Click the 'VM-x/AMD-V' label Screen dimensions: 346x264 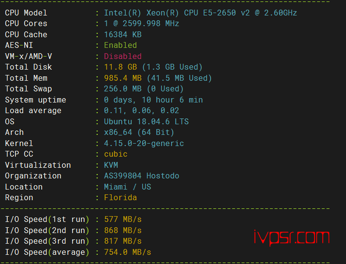point(29,56)
